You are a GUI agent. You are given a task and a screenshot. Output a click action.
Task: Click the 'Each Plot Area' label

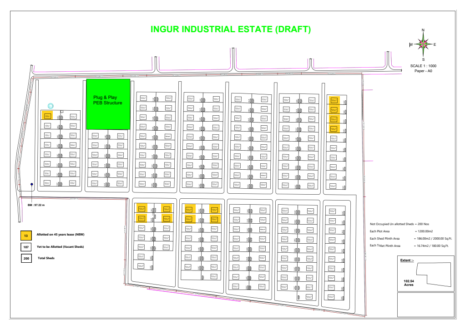379,231
